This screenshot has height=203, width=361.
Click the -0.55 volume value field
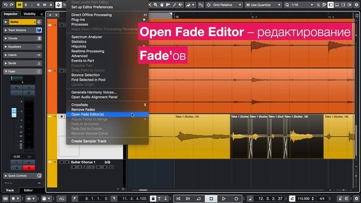pyautogui.click(x=16, y=157)
